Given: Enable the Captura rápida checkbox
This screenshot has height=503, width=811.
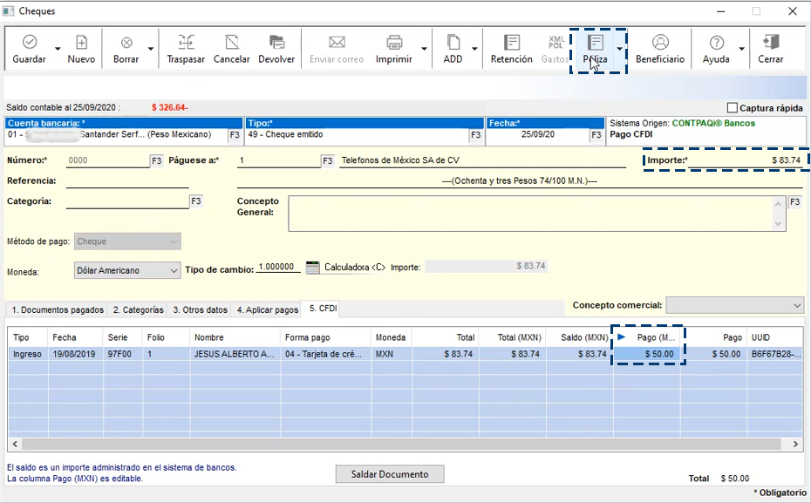Looking at the screenshot, I should click(x=733, y=108).
